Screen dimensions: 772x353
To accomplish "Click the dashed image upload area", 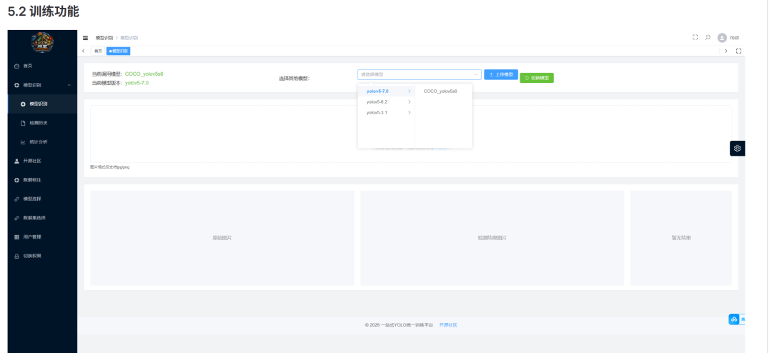I will point(411,134).
